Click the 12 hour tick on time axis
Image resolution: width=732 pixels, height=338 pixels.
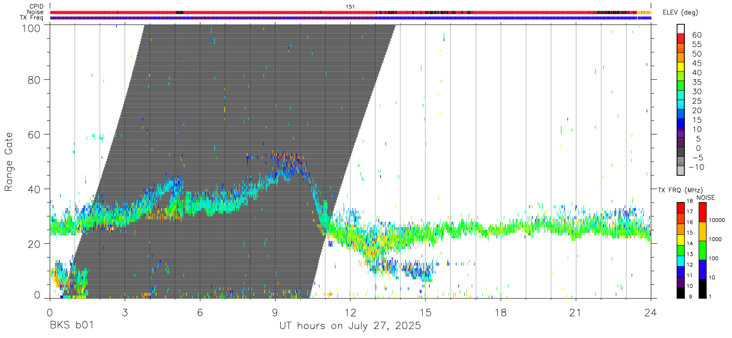click(350, 312)
